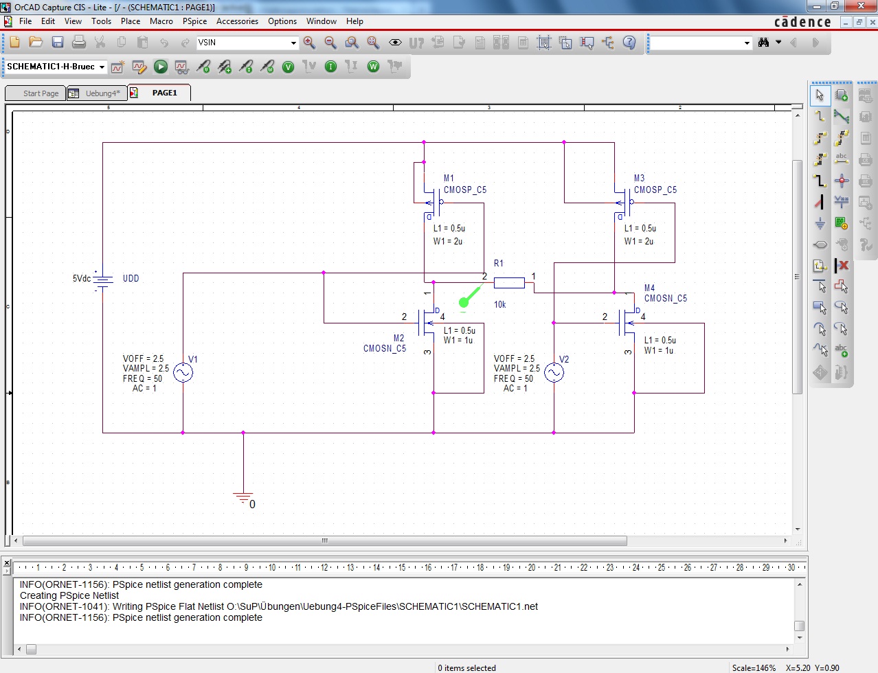The height and width of the screenshot is (673, 878).
Task: Select Place Ground tool
Action: point(820,223)
